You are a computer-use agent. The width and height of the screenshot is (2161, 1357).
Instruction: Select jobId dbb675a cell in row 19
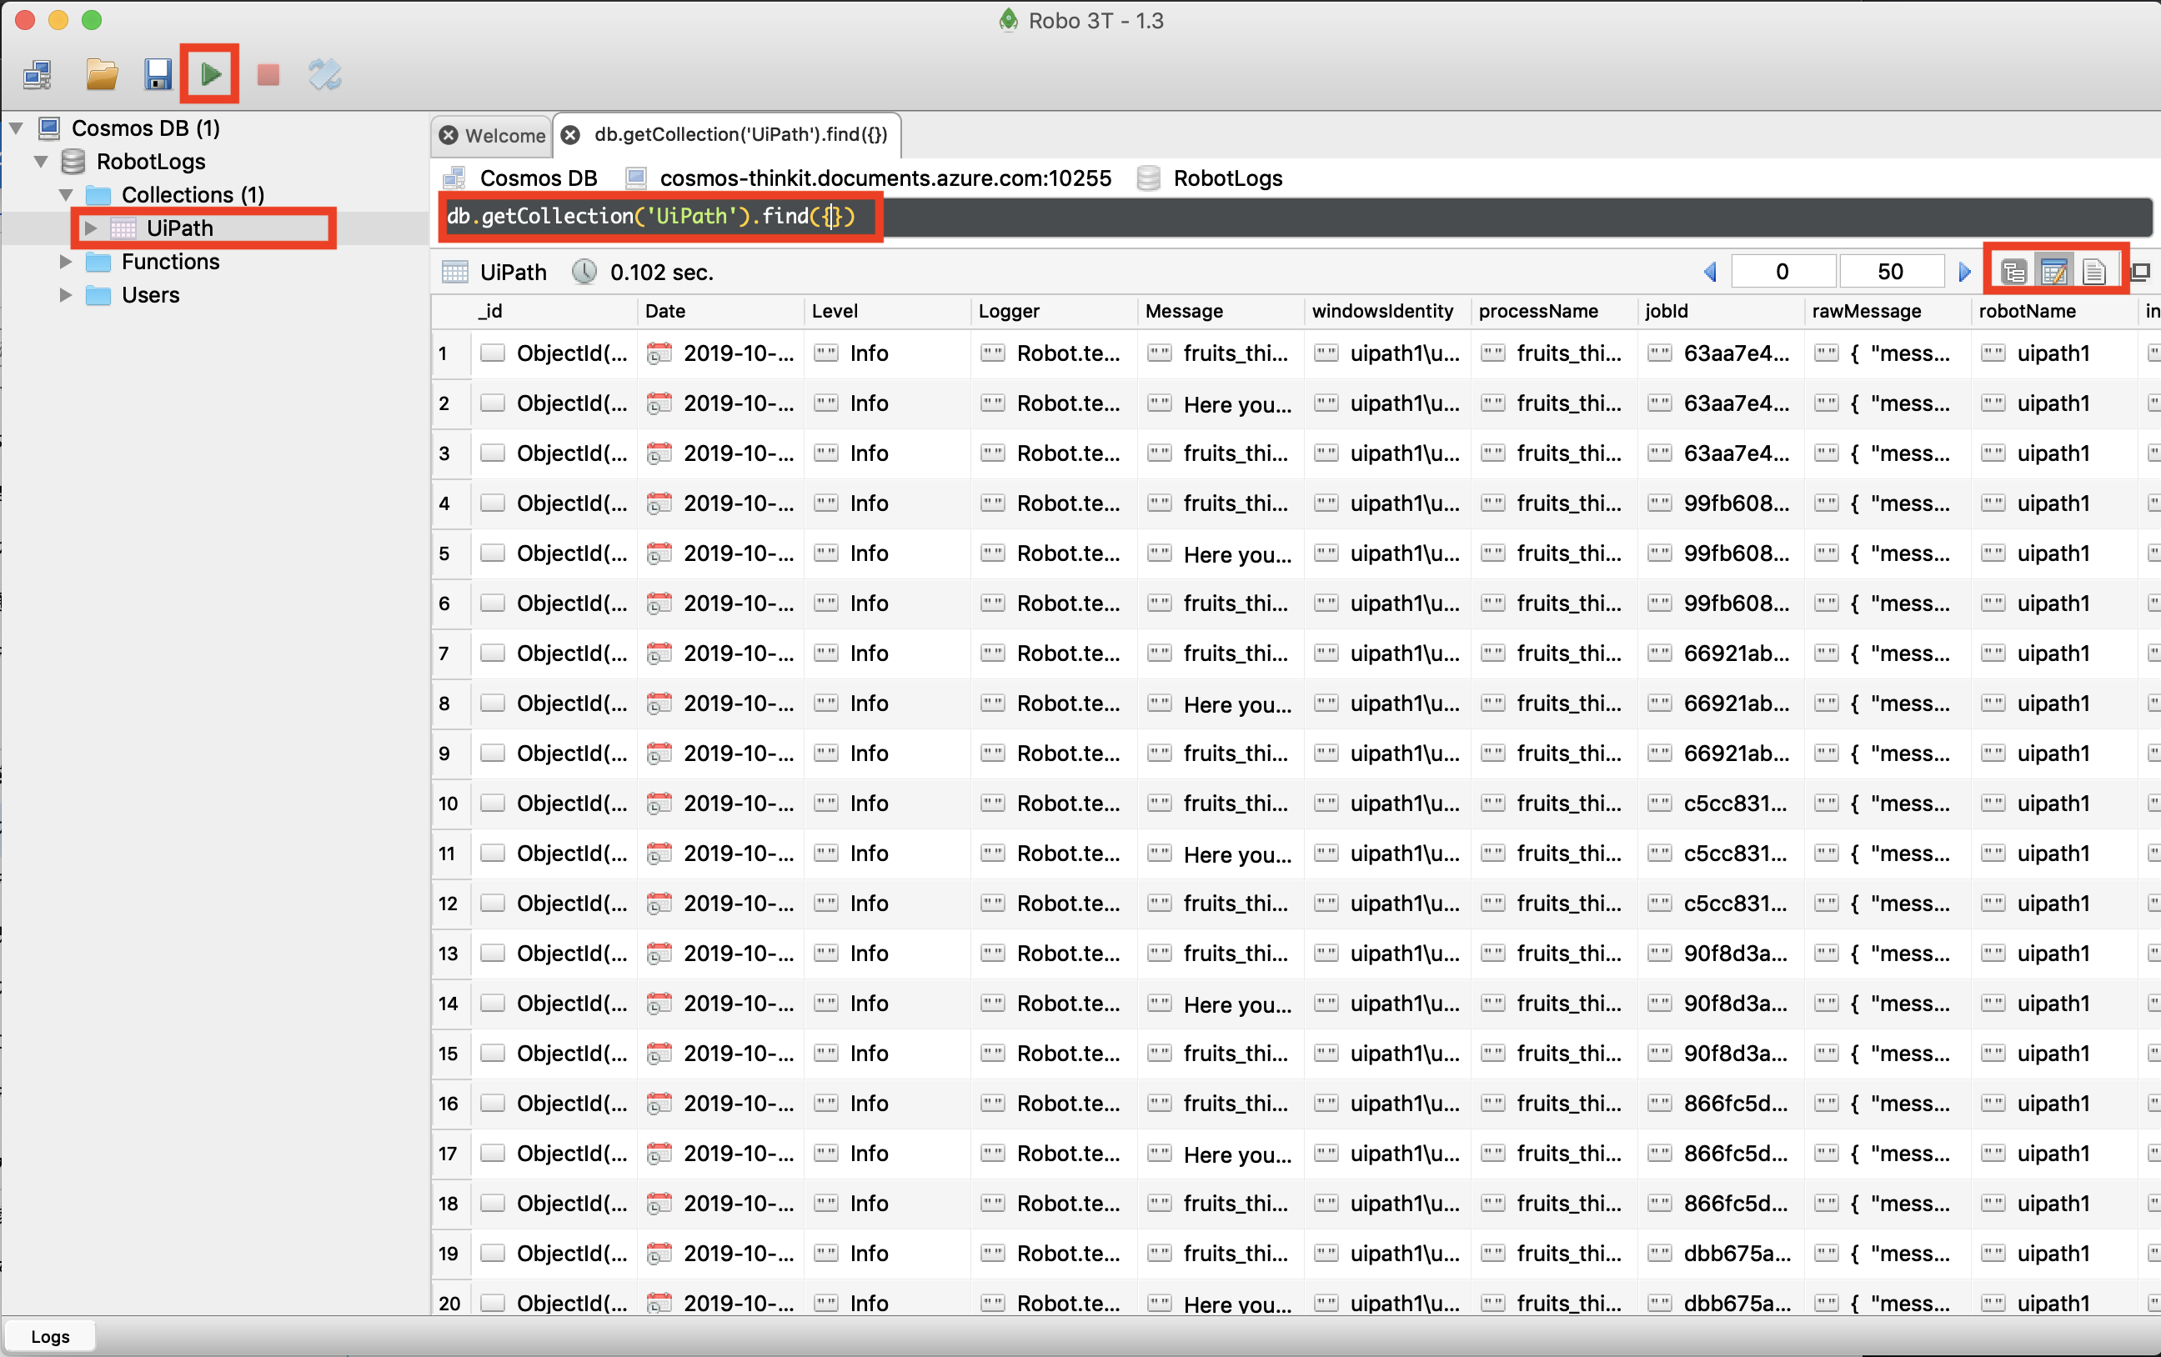1720,1254
